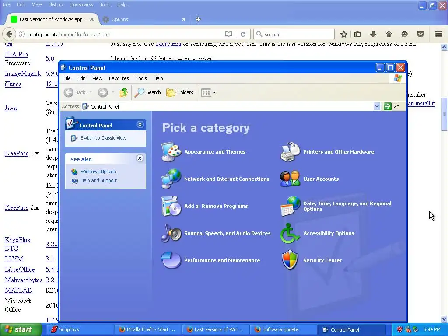Open Firefox Bookmarks menu
The height and width of the screenshot is (336, 448).
[81, 4]
